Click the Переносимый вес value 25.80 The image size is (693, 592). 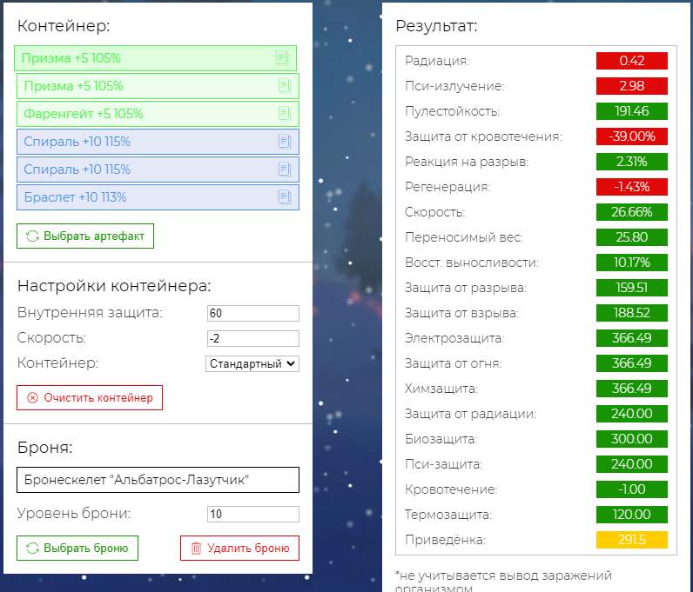(x=631, y=237)
